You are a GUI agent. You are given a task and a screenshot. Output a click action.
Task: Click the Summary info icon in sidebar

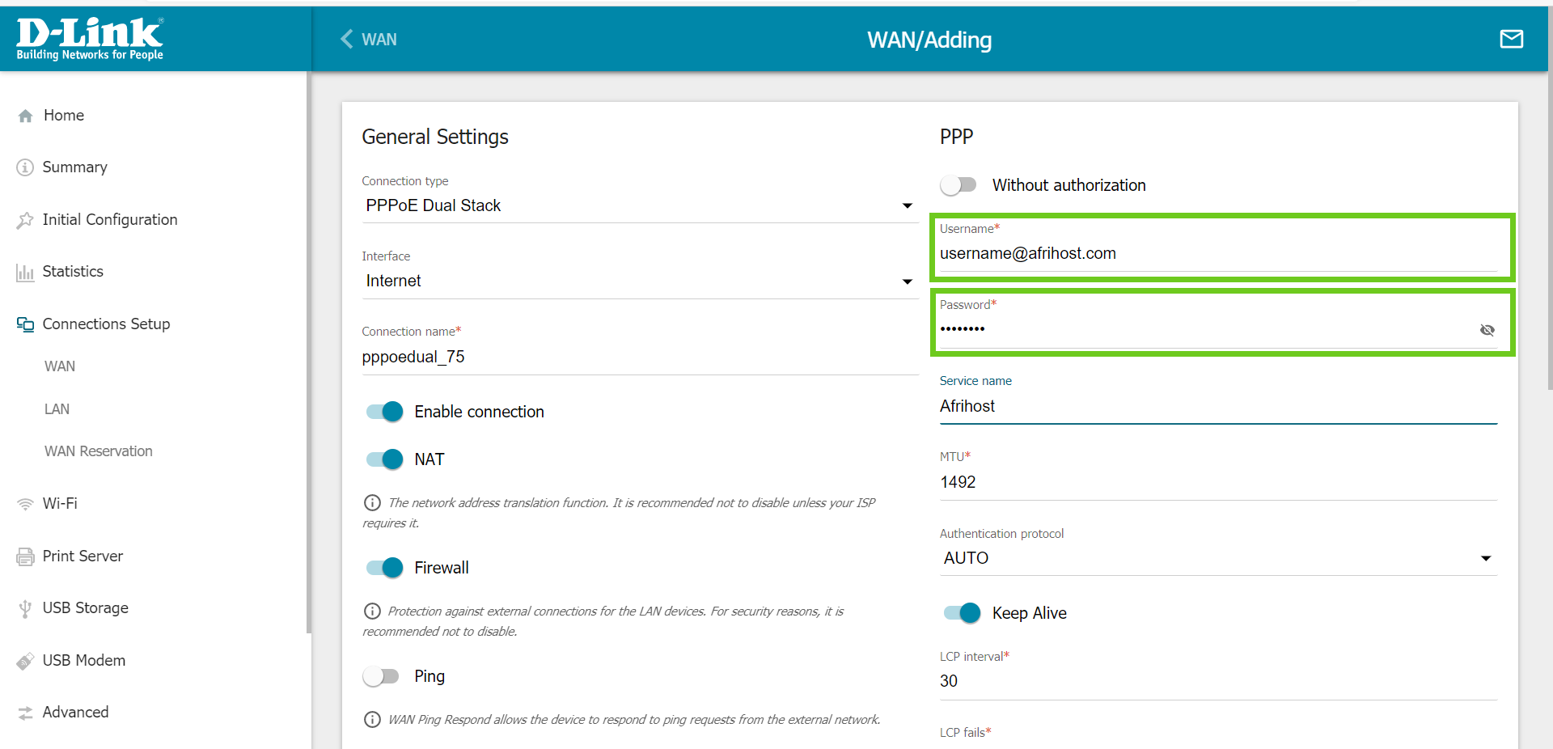coord(26,167)
